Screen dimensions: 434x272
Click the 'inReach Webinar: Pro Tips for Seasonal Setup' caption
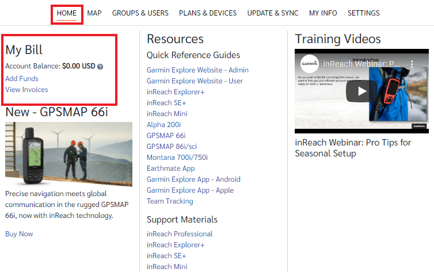click(353, 148)
